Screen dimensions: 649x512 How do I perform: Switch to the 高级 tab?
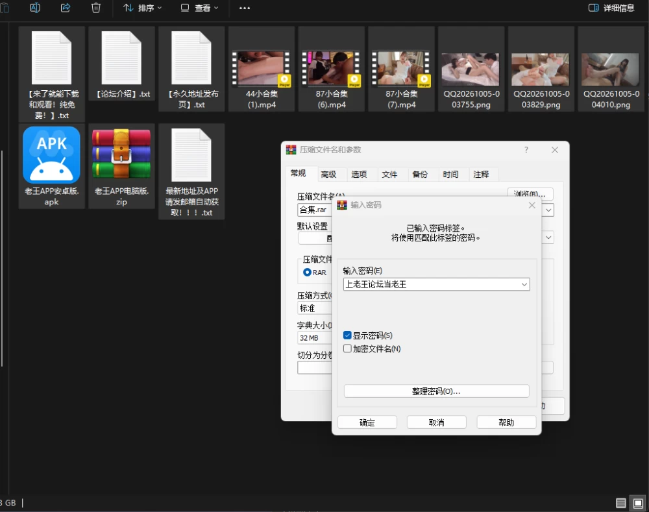pos(328,175)
